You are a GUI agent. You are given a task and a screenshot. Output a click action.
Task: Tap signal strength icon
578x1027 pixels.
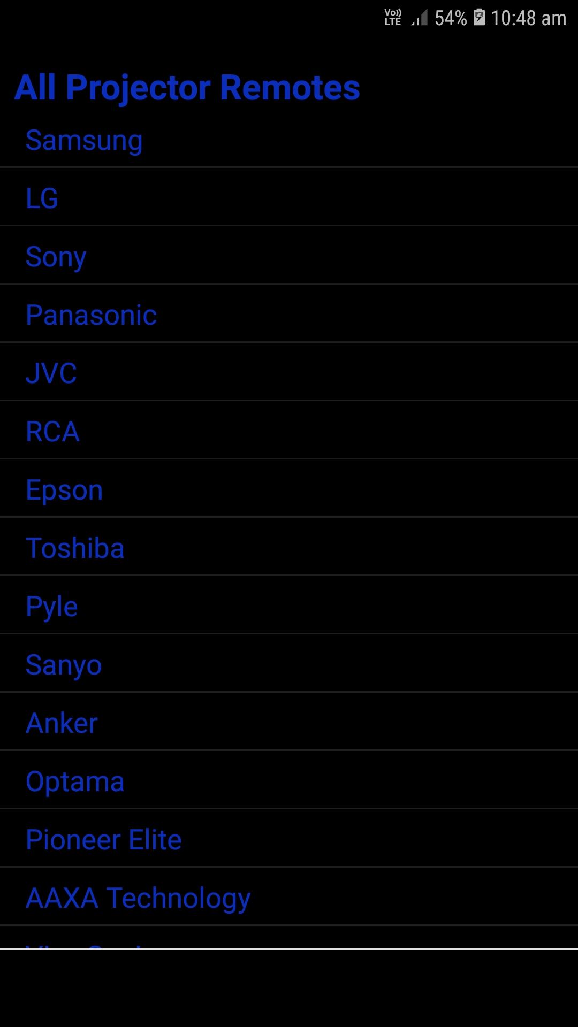coord(420,18)
